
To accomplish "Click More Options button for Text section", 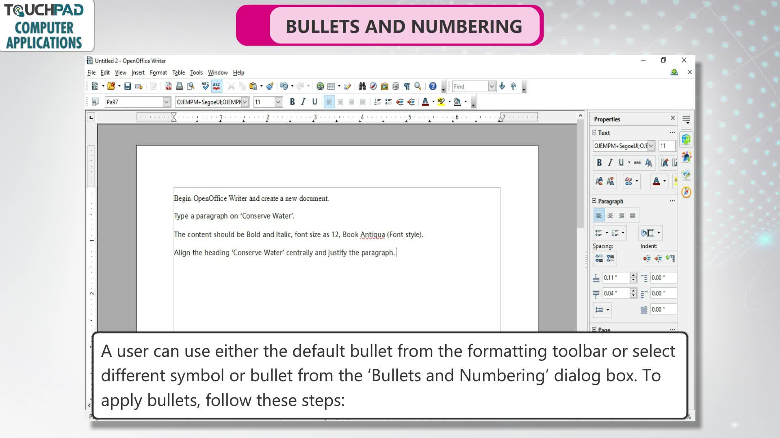I will [672, 132].
